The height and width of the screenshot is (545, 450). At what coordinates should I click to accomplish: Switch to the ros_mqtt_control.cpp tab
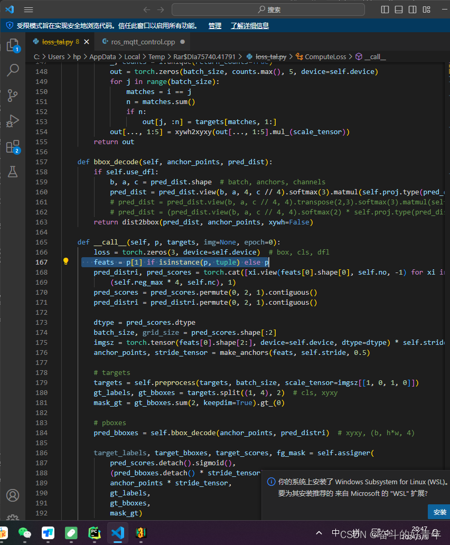click(143, 42)
